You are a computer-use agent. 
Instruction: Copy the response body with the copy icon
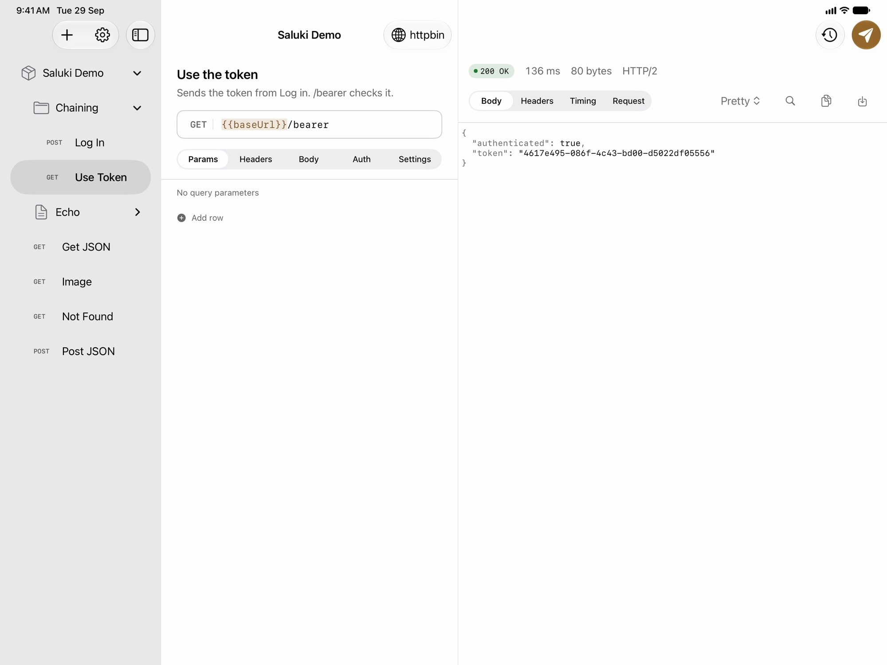click(826, 101)
